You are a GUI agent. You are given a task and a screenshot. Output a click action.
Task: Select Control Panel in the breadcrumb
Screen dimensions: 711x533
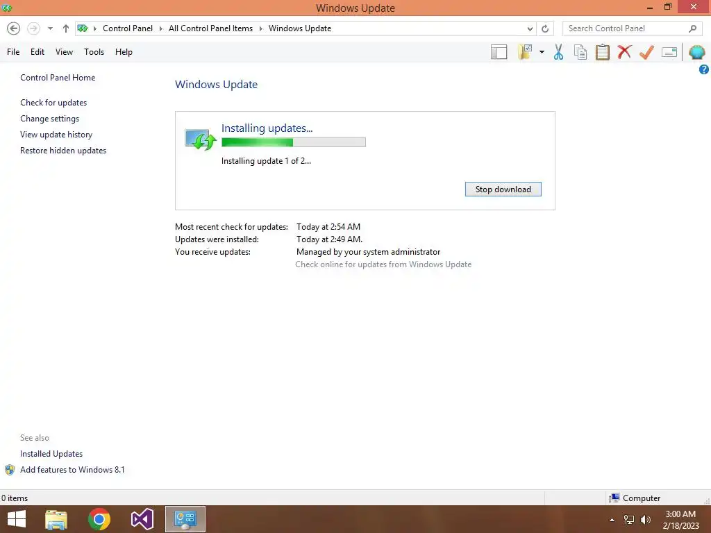[128, 28]
